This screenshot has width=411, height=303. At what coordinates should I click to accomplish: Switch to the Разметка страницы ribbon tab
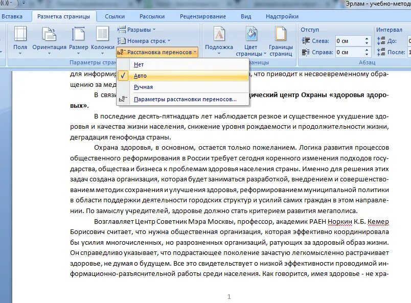click(x=64, y=16)
